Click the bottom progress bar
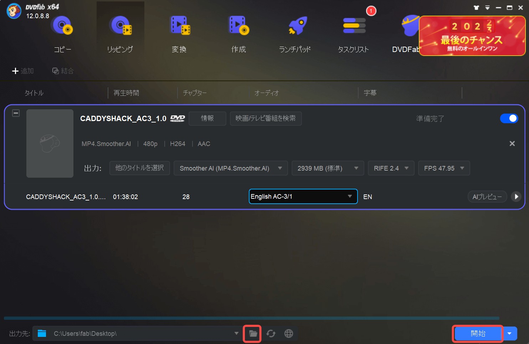 252,318
